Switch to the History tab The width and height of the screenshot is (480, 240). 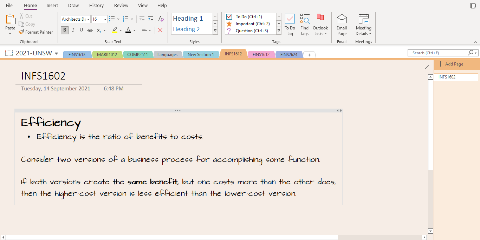[x=96, y=6]
